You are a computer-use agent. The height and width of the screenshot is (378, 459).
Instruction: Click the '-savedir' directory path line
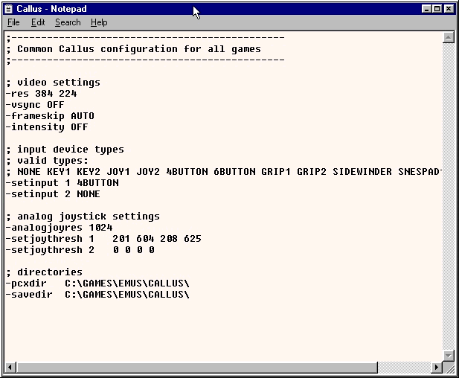click(x=97, y=295)
